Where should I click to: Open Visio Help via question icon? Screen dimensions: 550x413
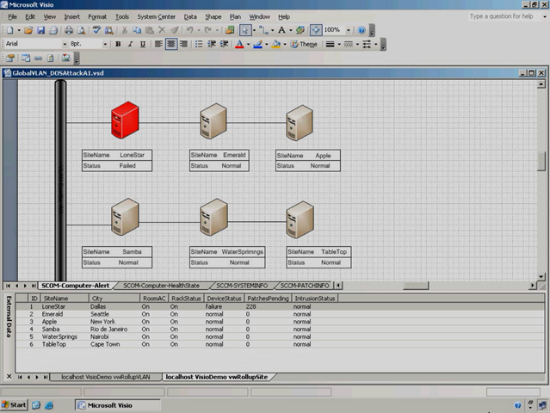pyautogui.click(x=361, y=30)
